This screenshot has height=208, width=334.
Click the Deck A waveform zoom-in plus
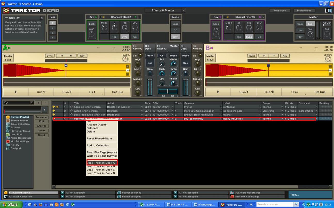(x=128, y=66)
